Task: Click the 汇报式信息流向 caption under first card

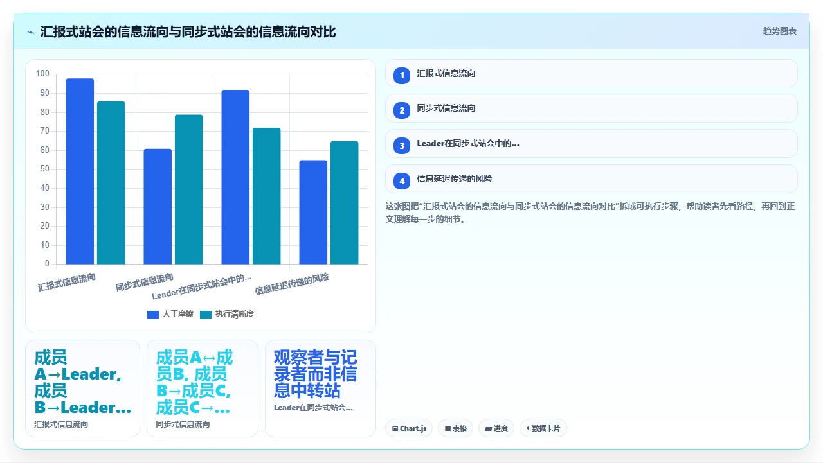Action: pyautogui.click(x=61, y=424)
